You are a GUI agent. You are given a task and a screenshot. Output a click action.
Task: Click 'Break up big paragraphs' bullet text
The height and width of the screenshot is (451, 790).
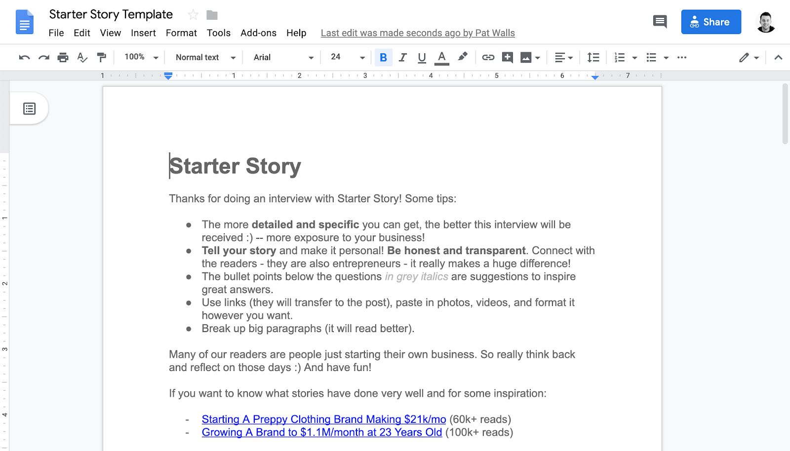308,329
